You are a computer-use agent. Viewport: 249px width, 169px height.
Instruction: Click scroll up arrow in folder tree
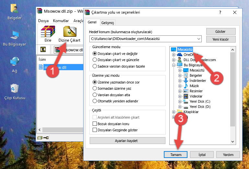(x=232, y=50)
